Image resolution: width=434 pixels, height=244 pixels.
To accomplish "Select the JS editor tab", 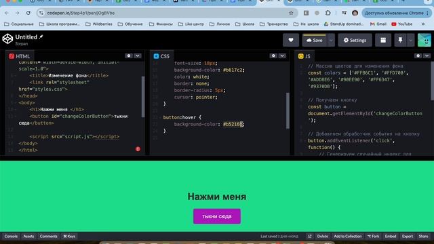I will tap(304, 56).
